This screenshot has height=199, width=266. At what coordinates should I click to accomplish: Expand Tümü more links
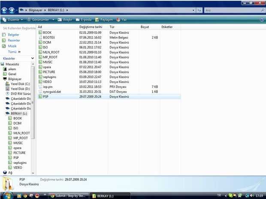tap(14, 52)
